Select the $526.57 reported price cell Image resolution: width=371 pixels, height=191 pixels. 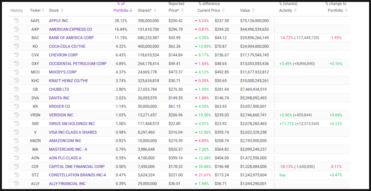point(176,149)
